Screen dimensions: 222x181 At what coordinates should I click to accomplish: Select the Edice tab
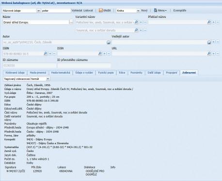pyautogui.click(x=122, y=73)
